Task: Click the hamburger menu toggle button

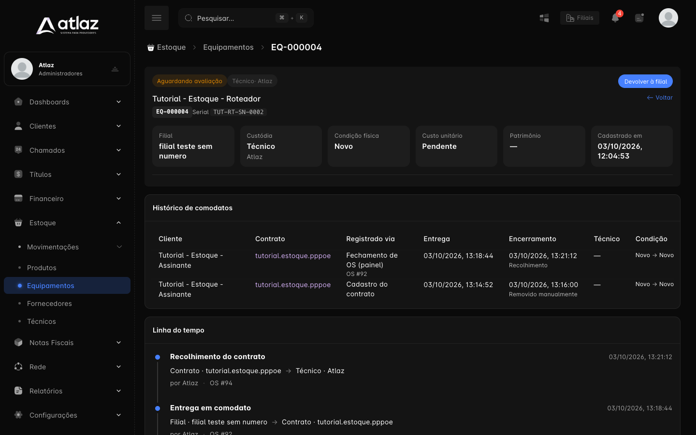Action: [157, 18]
